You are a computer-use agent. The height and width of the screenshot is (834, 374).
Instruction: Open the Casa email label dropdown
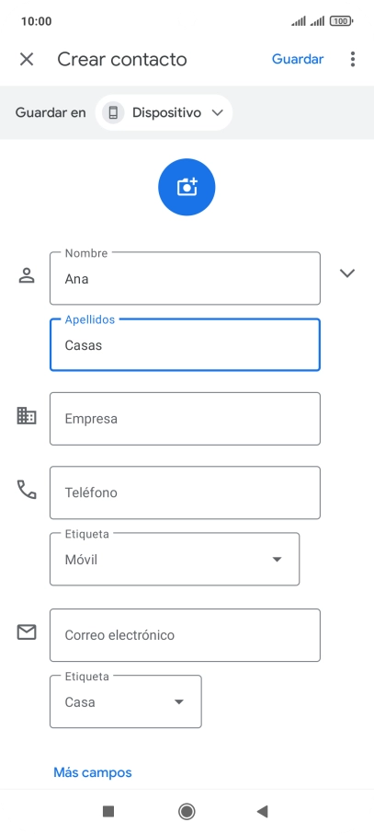tap(125, 701)
